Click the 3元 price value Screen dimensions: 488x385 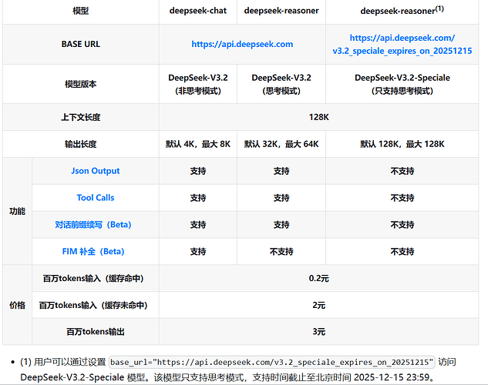tap(318, 332)
